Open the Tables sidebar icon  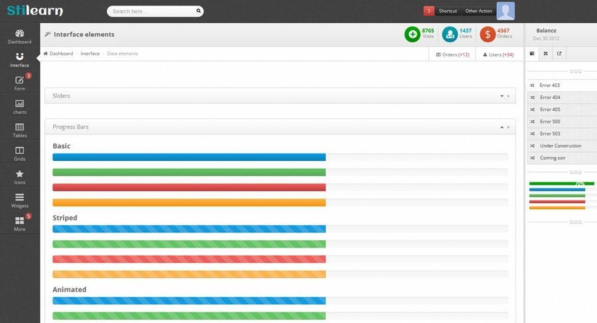[x=19, y=127]
